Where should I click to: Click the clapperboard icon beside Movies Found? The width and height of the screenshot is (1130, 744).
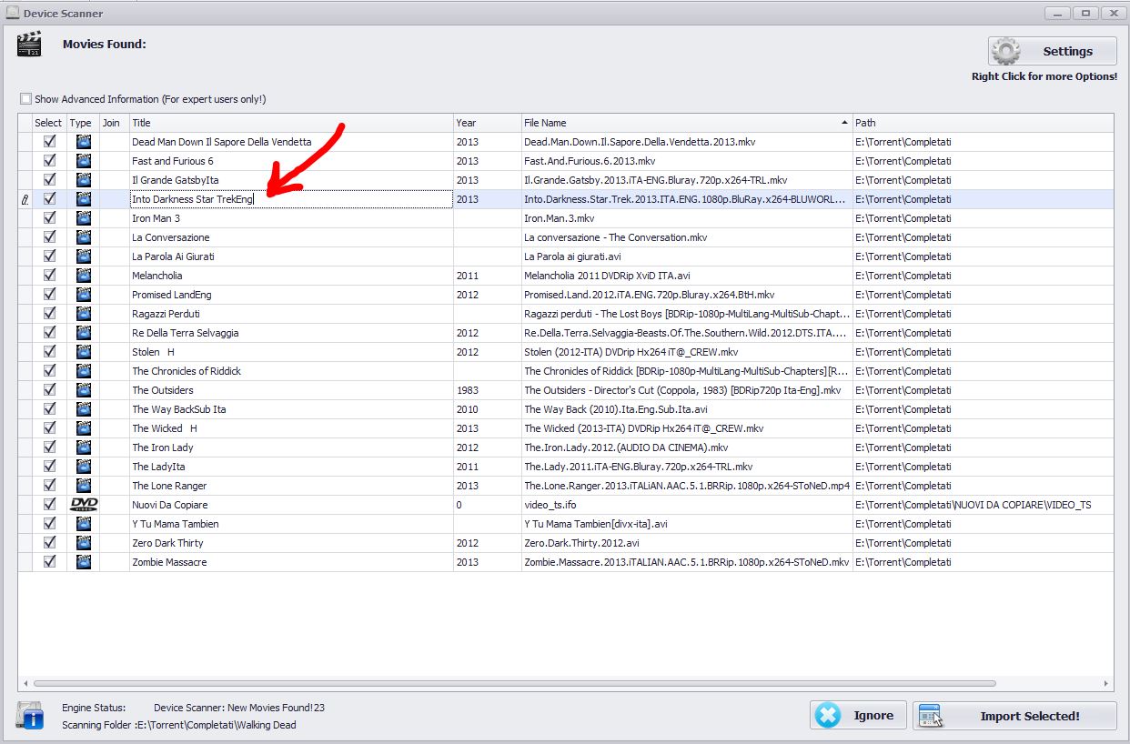(x=29, y=44)
